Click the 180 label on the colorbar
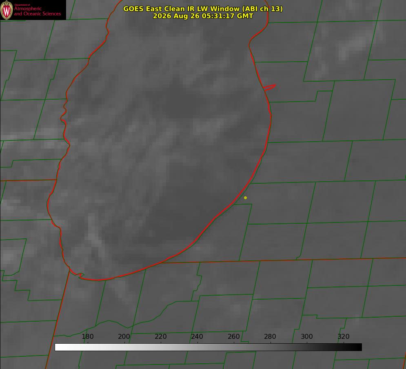Viewport: 406px width, 369px height. 87,336
